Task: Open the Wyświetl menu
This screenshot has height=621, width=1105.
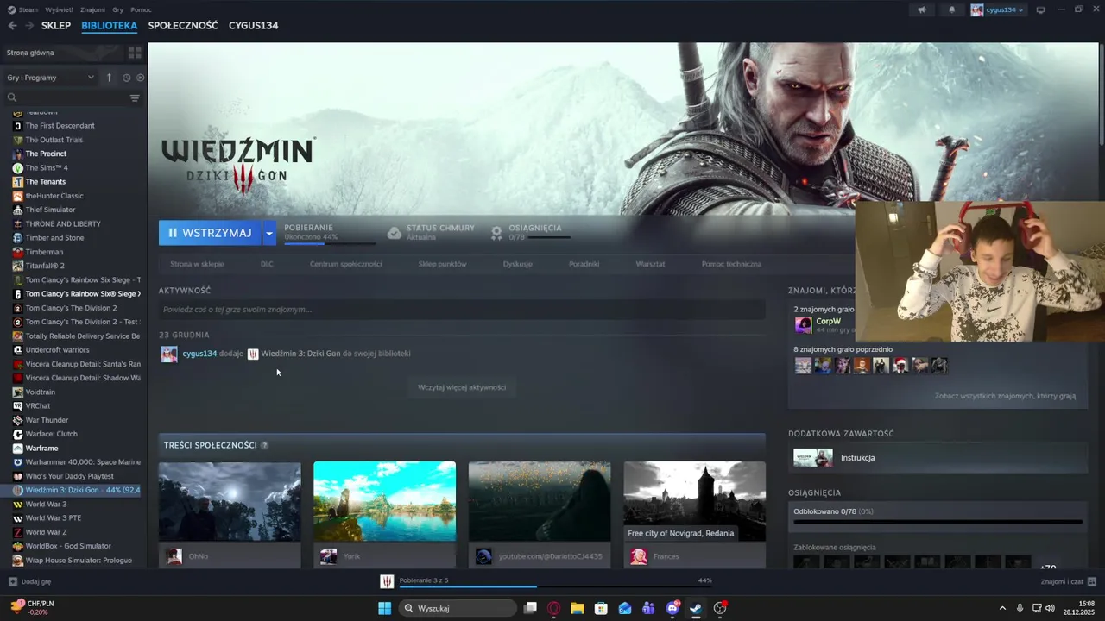Action: 59,9
